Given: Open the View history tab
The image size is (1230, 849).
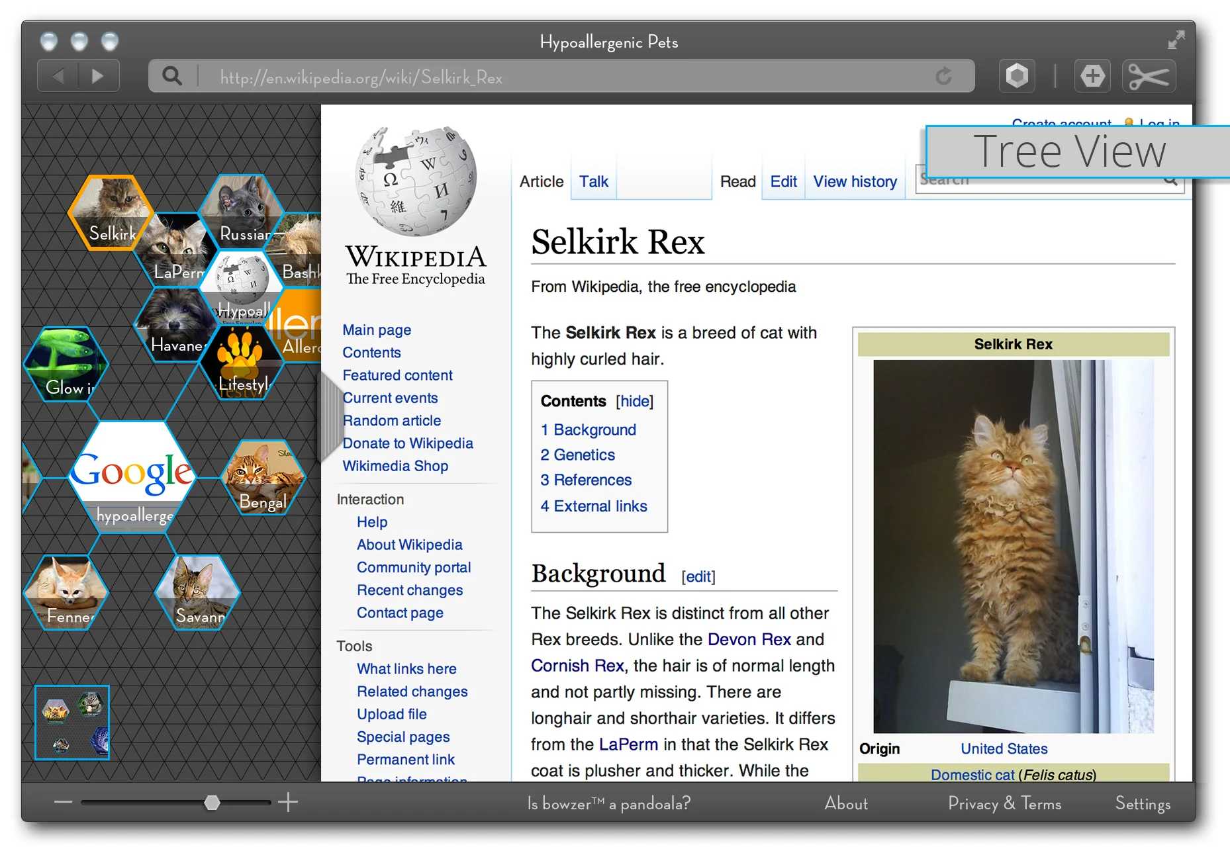Looking at the screenshot, I should [x=855, y=182].
